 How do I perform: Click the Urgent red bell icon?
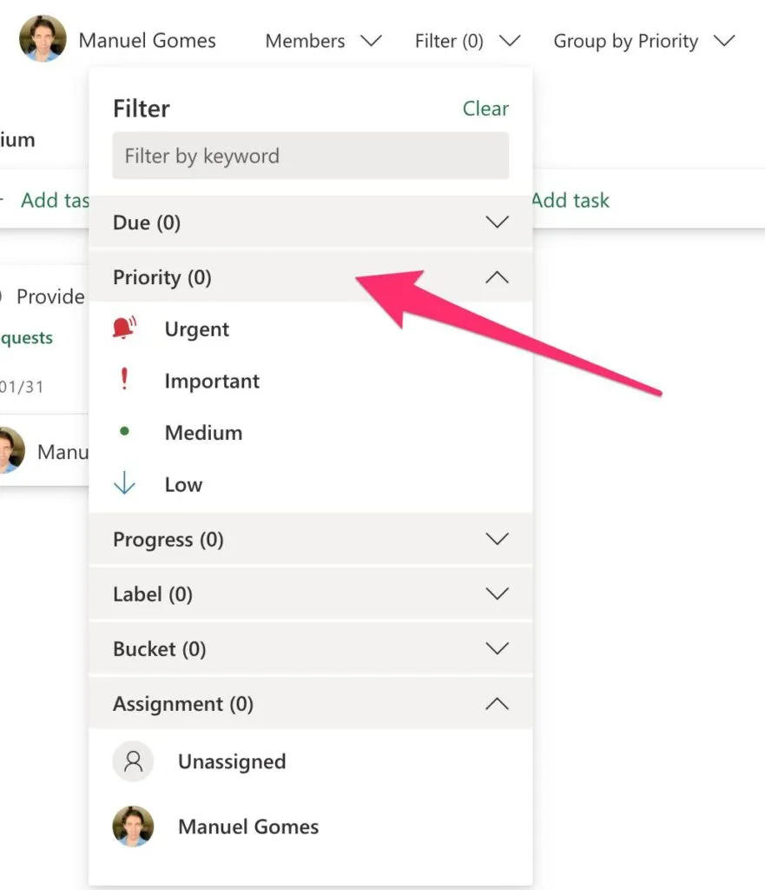(x=125, y=329)
